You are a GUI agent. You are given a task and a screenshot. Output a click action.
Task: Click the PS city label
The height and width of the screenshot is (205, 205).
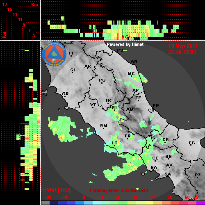(x=120, y=50)
